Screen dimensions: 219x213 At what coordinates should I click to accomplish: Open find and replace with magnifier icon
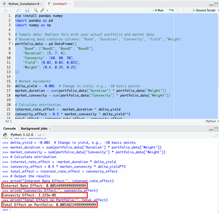click(36, 10)
